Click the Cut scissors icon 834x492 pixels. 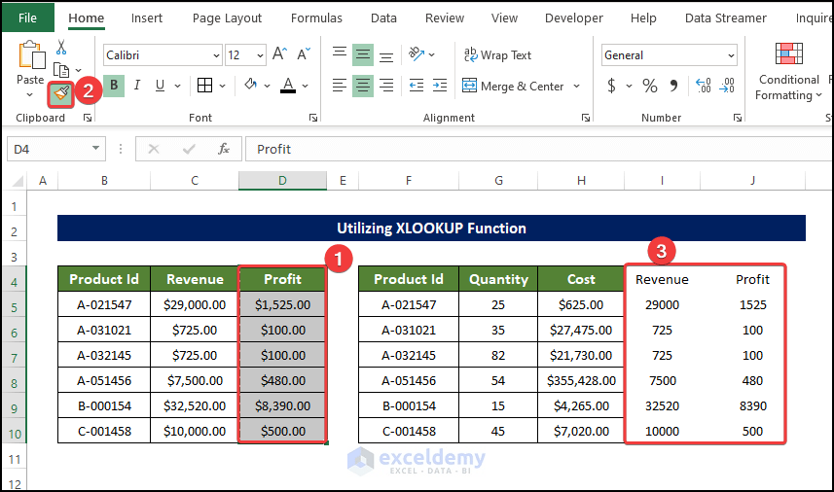[61, 48]
